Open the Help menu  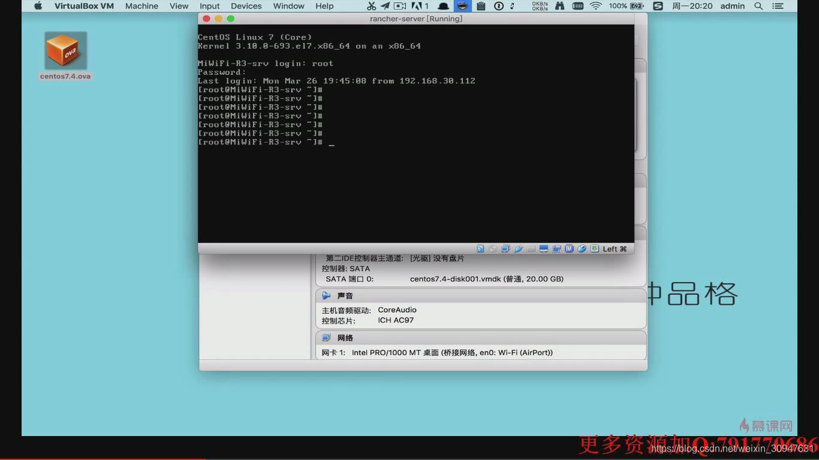(x=324, y=6)
